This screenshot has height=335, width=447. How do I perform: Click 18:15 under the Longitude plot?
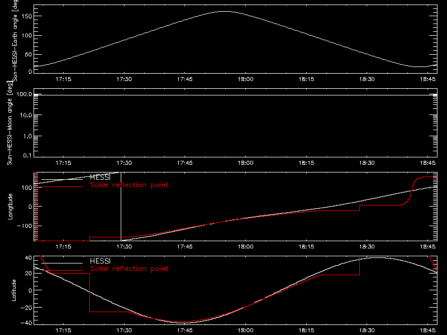tap(306, 246)
